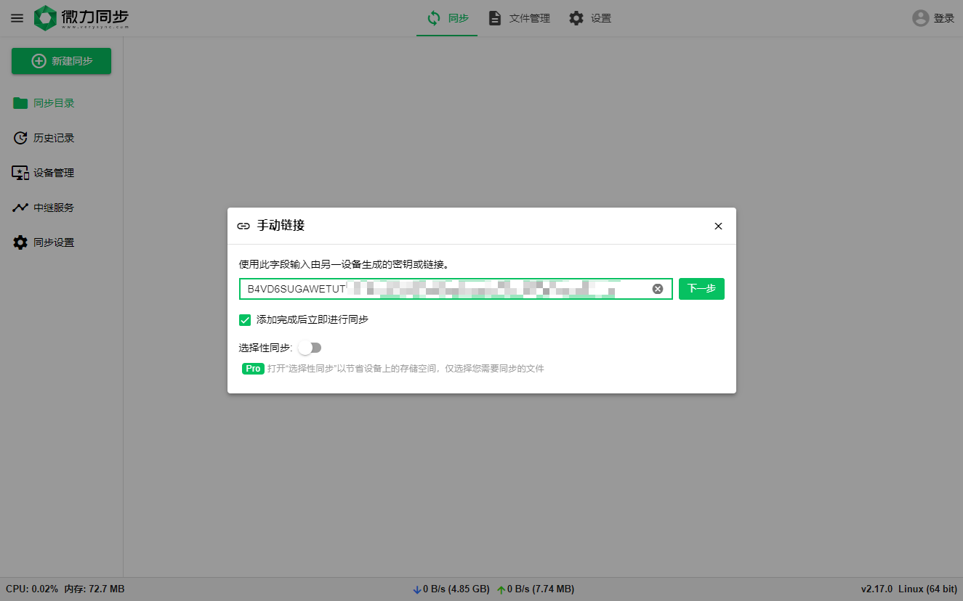This screenshot has width=963, height=601.
Task: Uncheck 添加完成后立即进行同步 checkbox
Action: click(245, 319)
